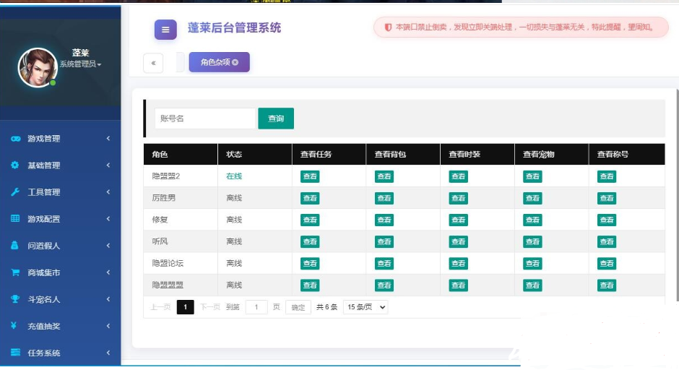Open the 15 条/页 page size dropdown

pyautogui.click(x=366, y=307)
